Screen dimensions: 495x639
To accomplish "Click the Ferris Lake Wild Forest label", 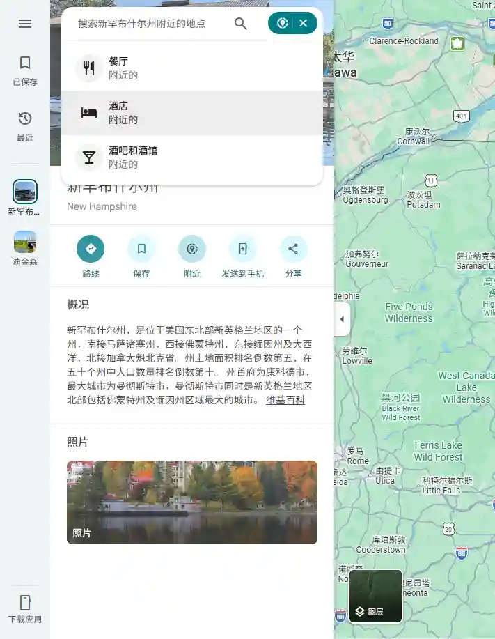I will (x=439, y=451).
